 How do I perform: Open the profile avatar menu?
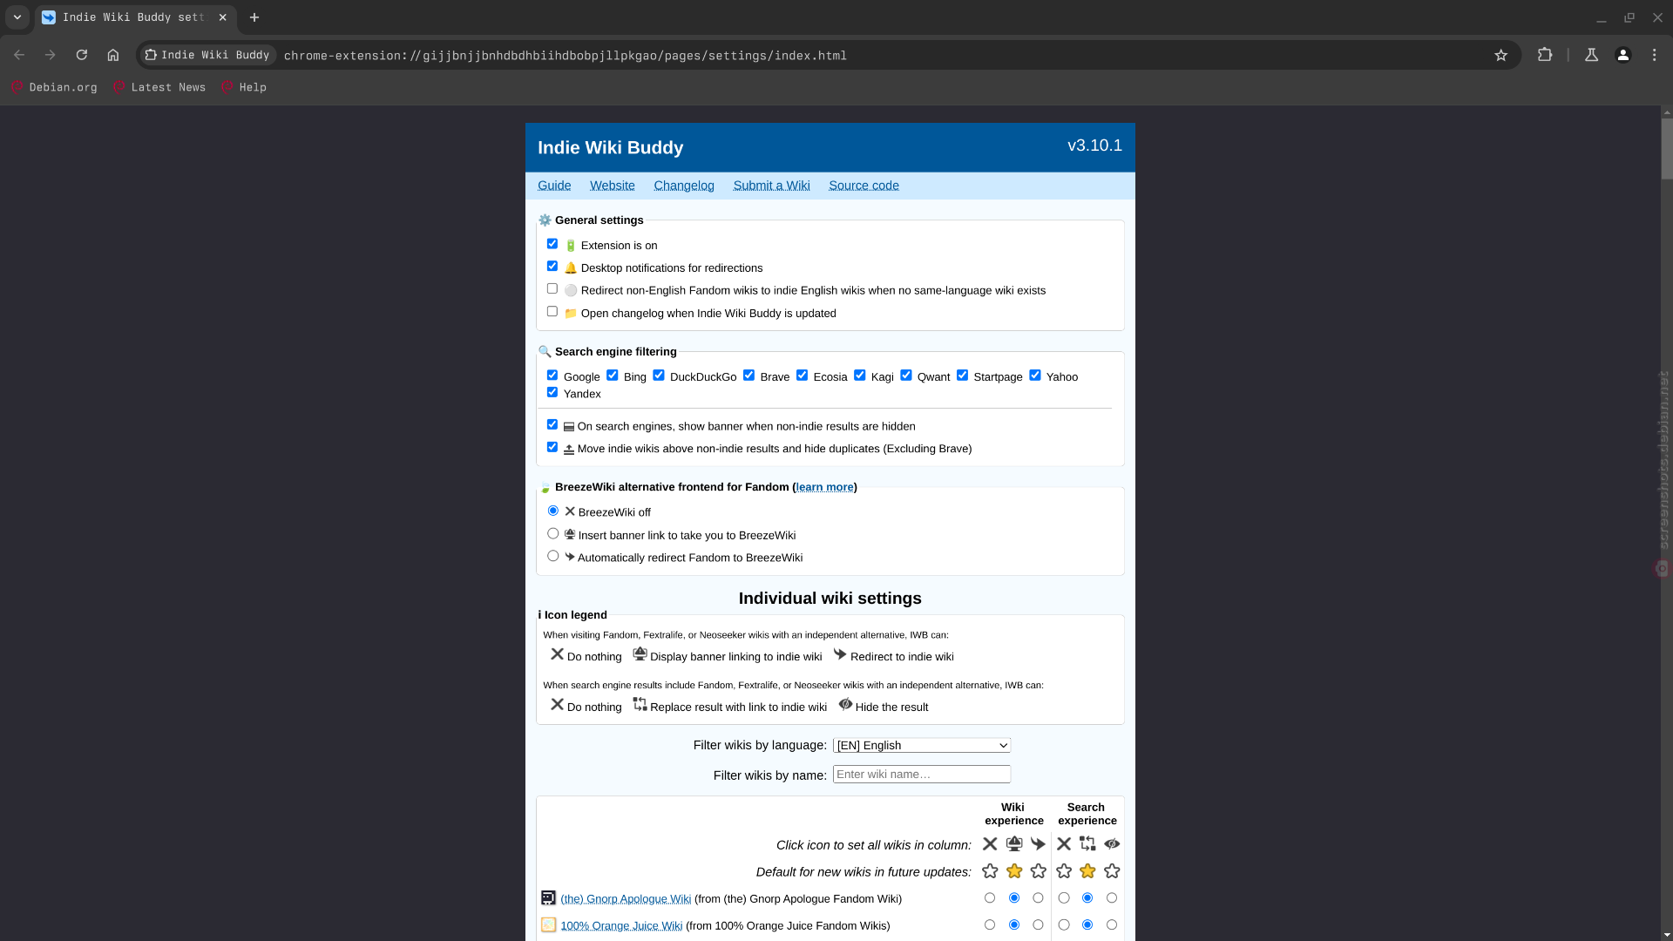click(1622, 55)
